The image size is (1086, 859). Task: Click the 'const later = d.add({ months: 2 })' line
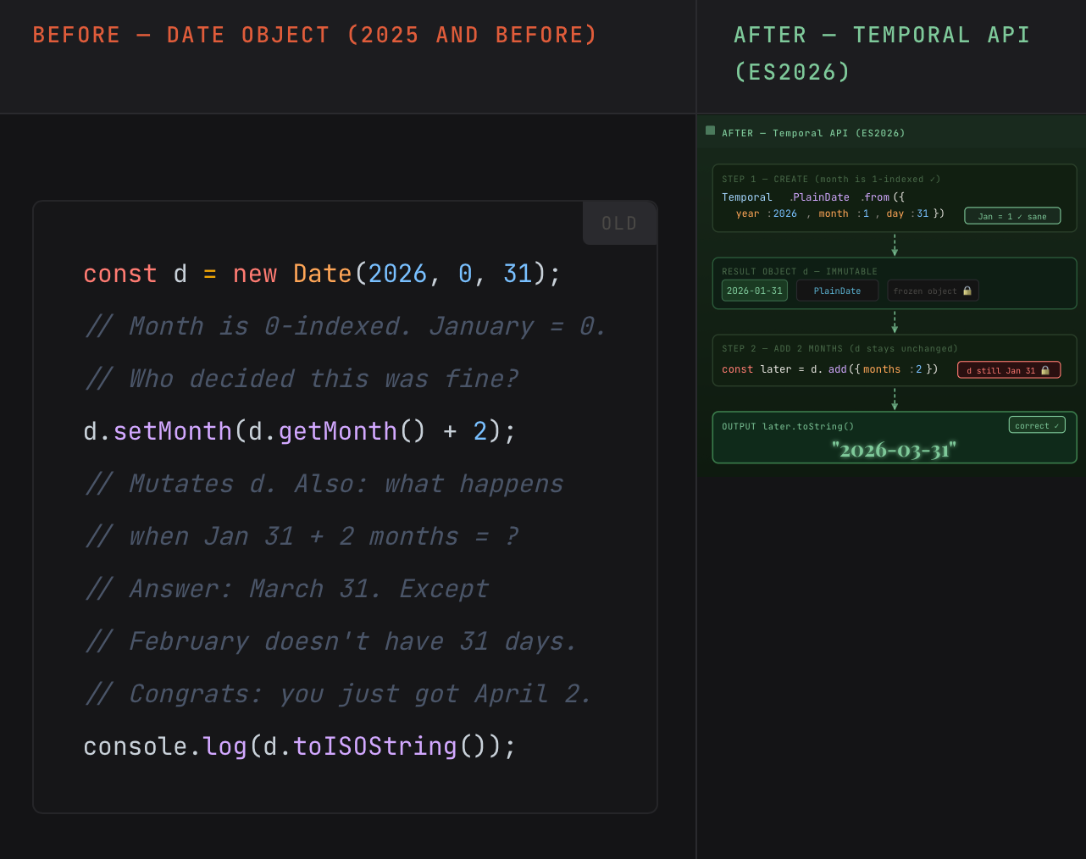(x=830, y=369)
